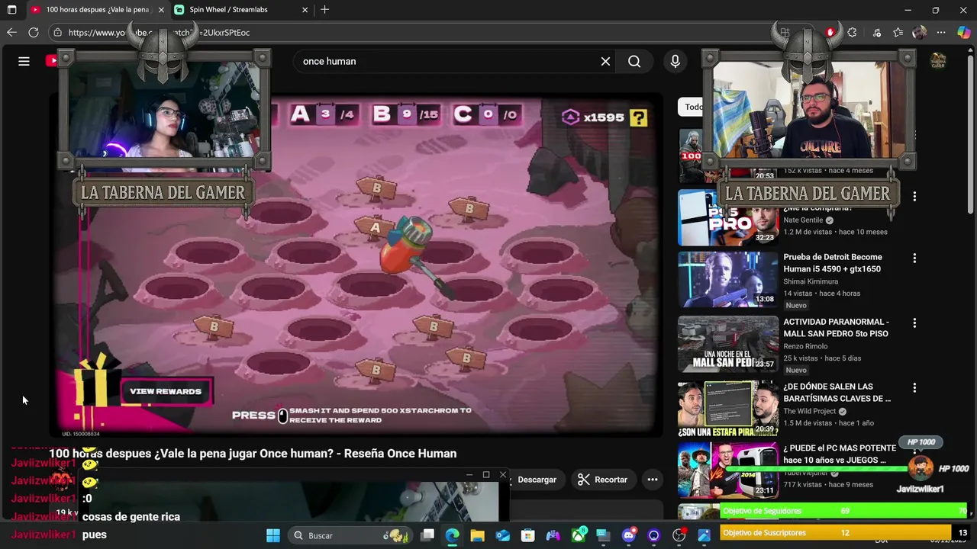Open options menu for Nate Gentile video
The height and width of the screenshot is (549, 977).
[914, 196]
